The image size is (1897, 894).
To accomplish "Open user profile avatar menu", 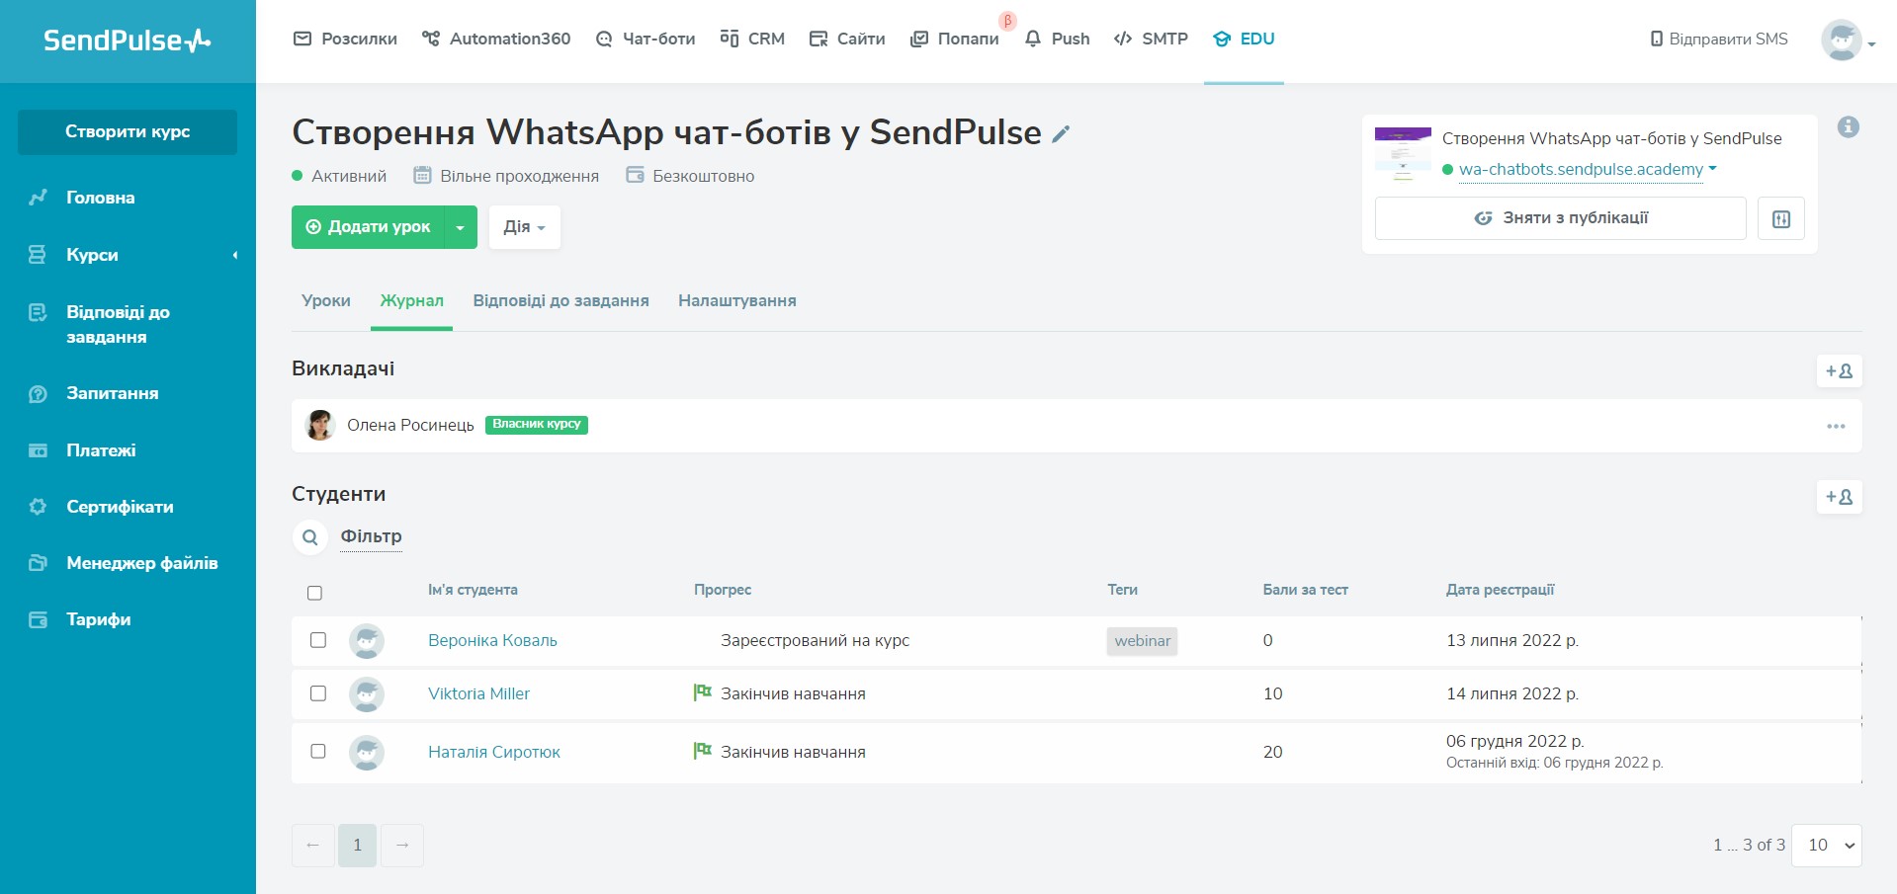I will click(x=1848, y=41).
